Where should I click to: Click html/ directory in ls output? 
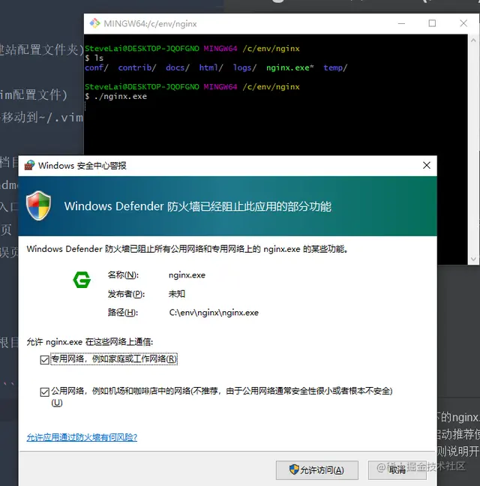[x=211, y=67]
